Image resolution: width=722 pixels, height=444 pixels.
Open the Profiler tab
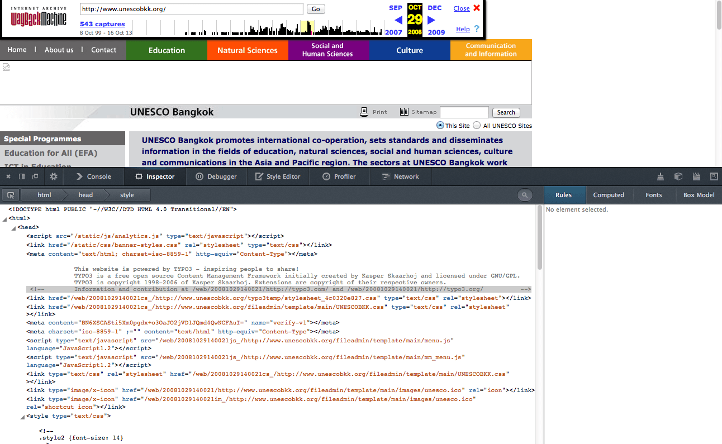339,176
